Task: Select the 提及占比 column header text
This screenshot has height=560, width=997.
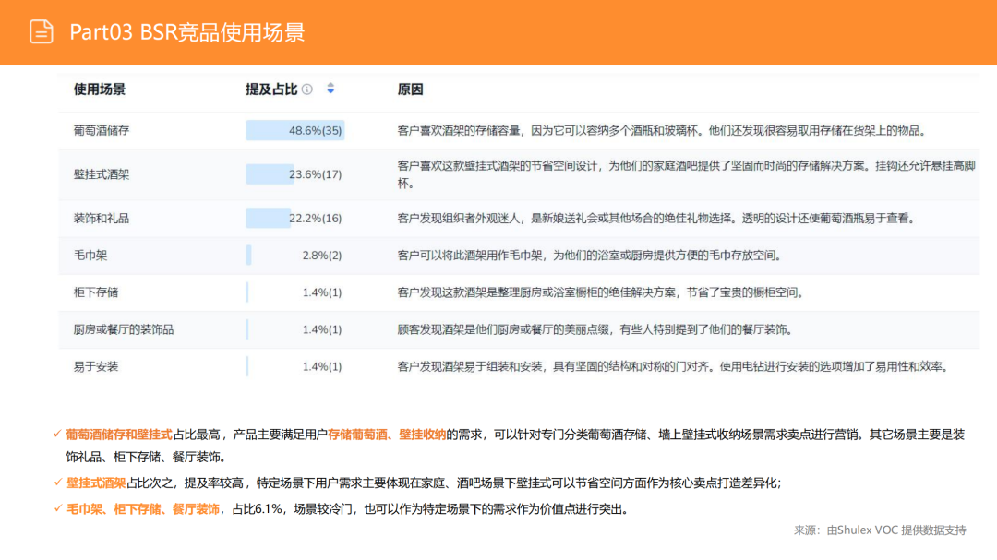Action: (271, 89)
